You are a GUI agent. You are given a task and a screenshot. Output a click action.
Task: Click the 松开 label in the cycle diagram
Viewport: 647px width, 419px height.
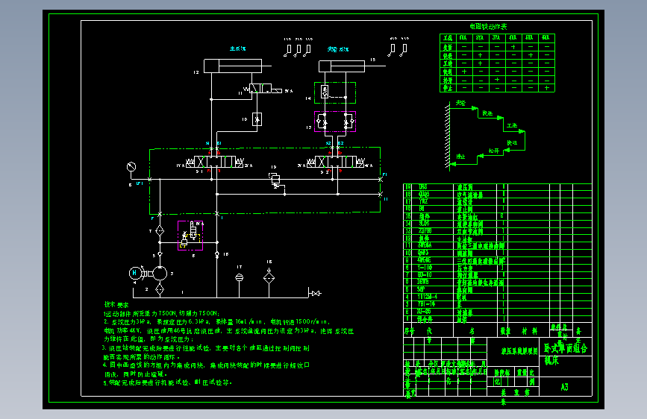tap(493, 151)
